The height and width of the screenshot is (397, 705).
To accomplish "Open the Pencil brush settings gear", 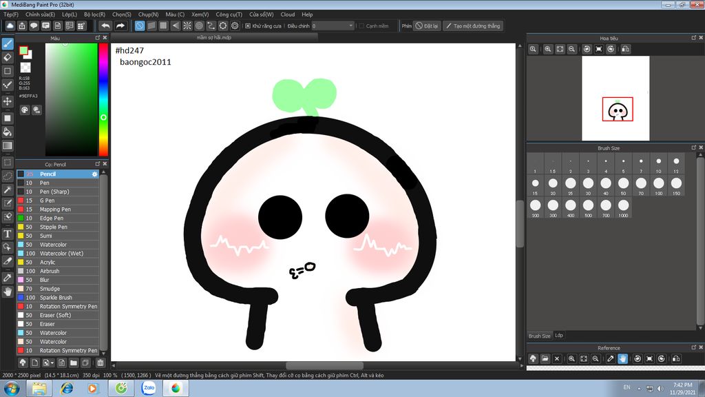I will click(x=94, y=174).
